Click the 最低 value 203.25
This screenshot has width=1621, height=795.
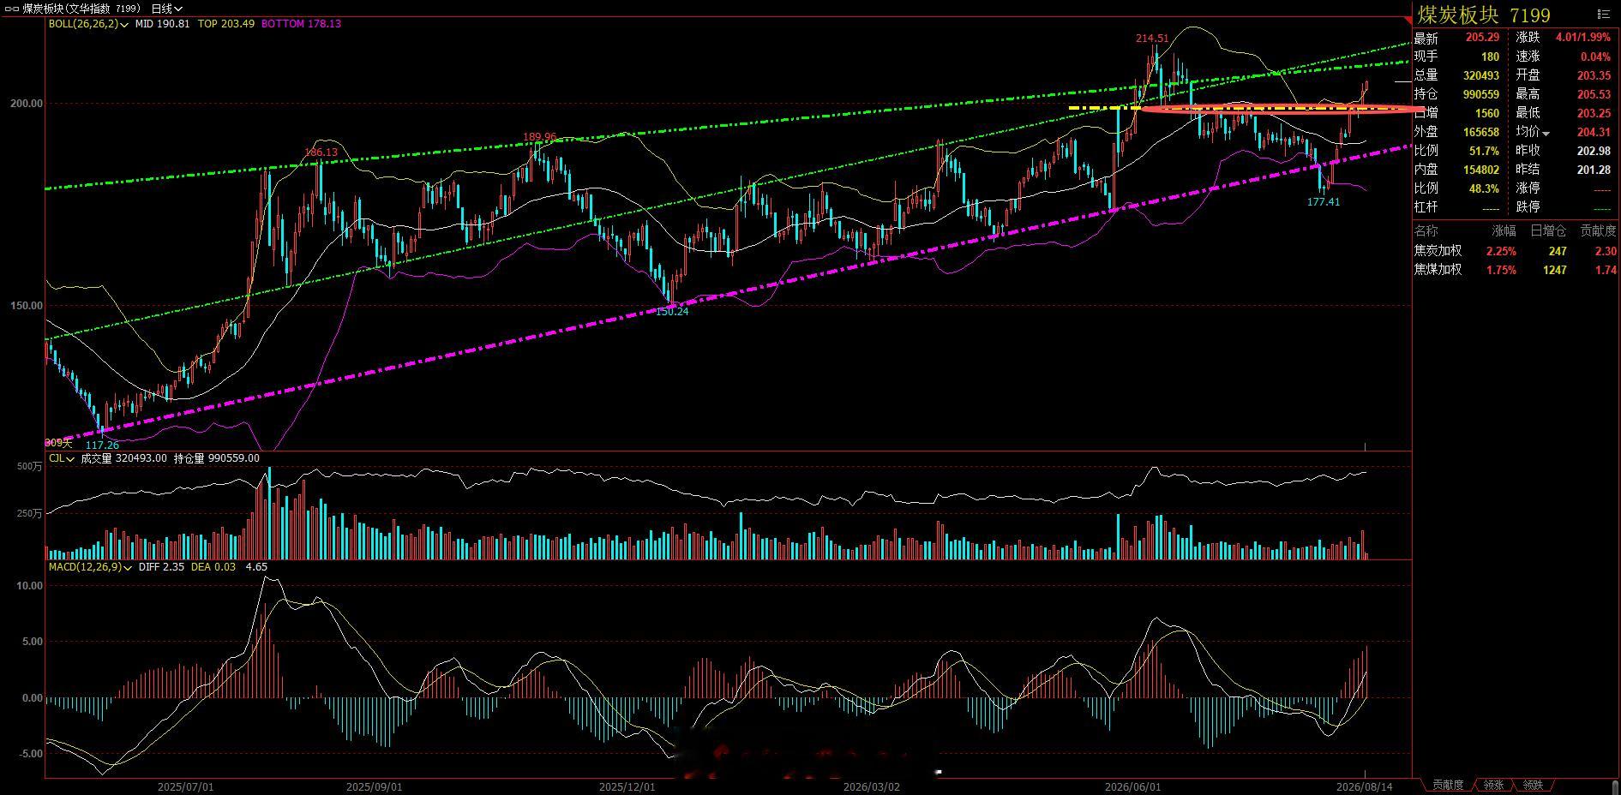pyautogui.click(x=1594, y=113)
